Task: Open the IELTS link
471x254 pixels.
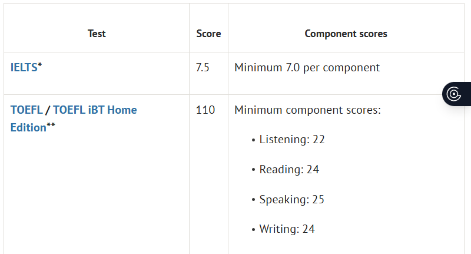Action: click(24, 67)
